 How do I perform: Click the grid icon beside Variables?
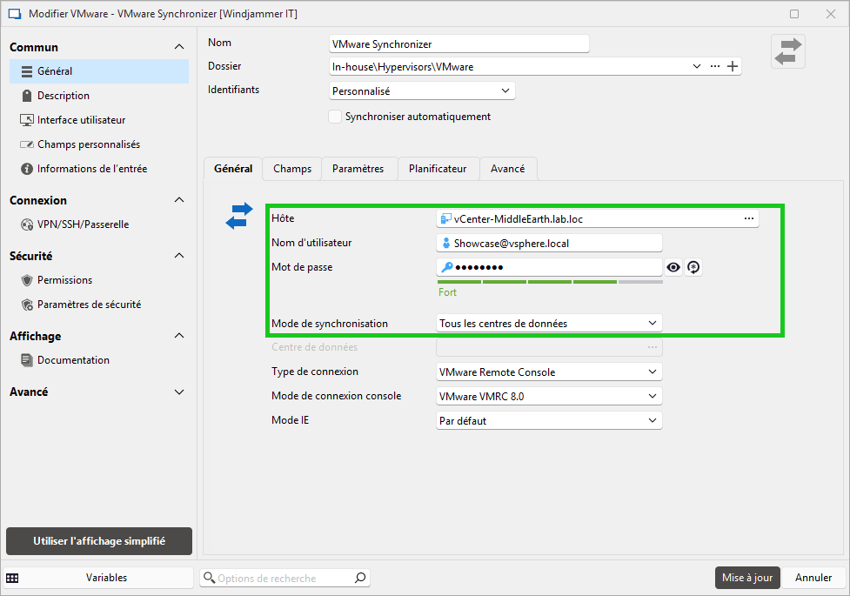coord(13,578)
